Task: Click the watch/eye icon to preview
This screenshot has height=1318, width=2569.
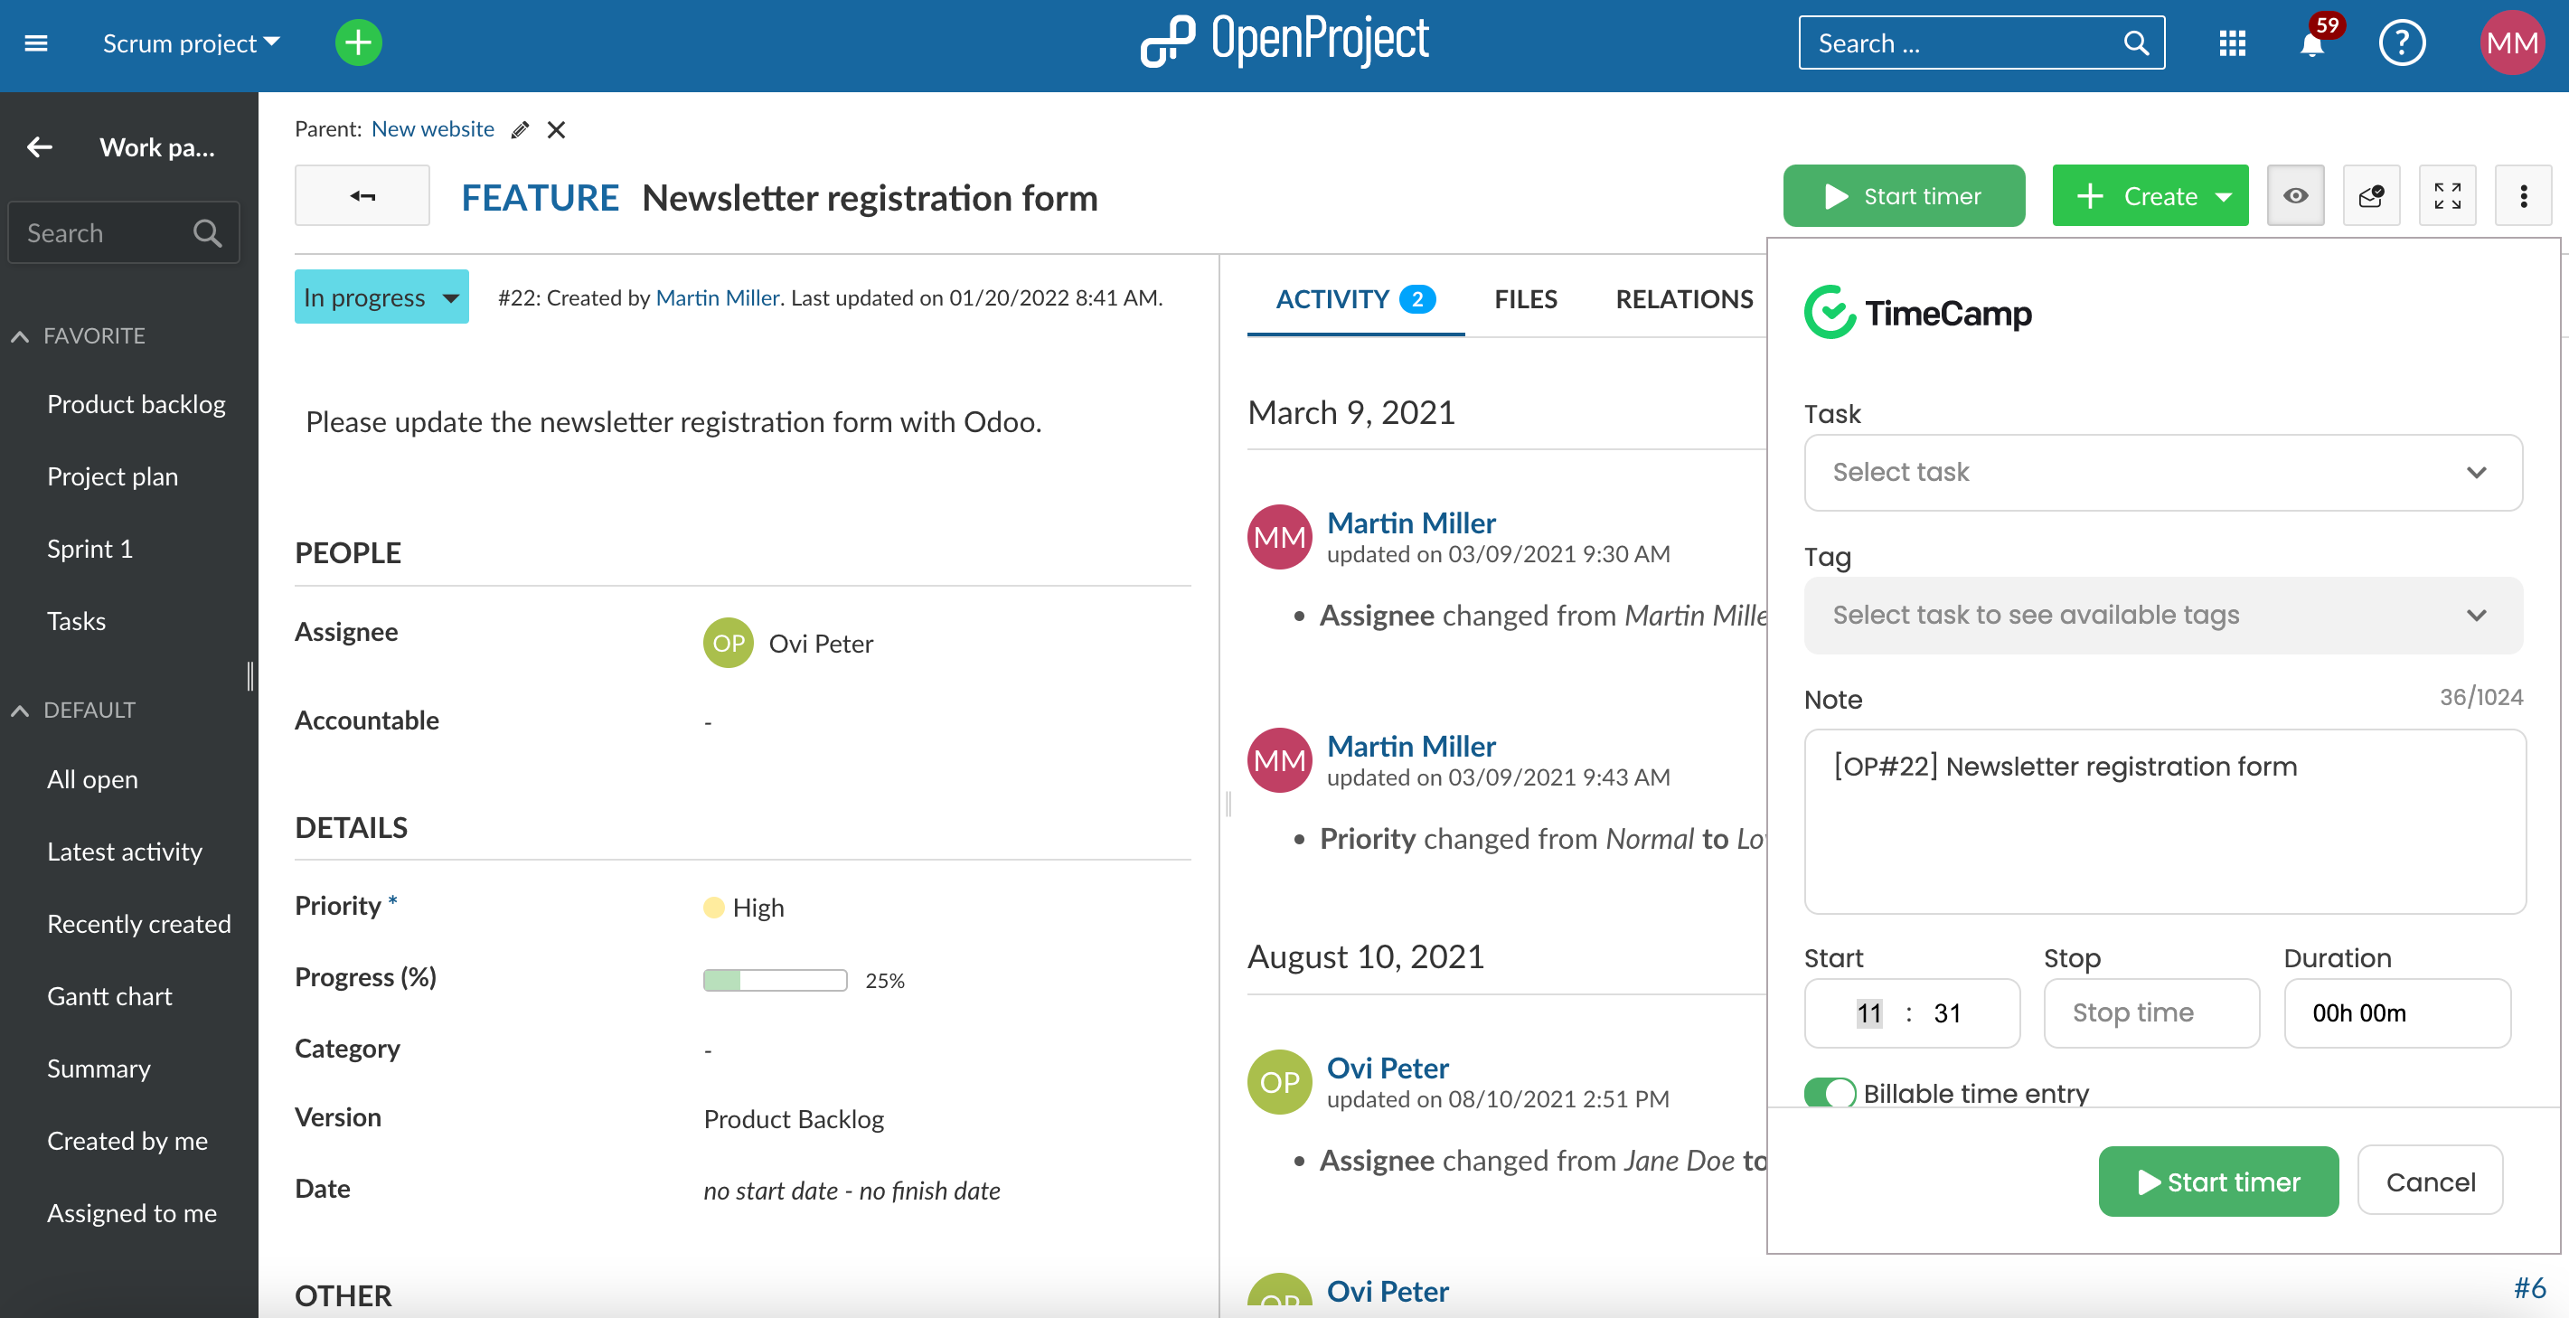Action: (x=2293, y=195)
